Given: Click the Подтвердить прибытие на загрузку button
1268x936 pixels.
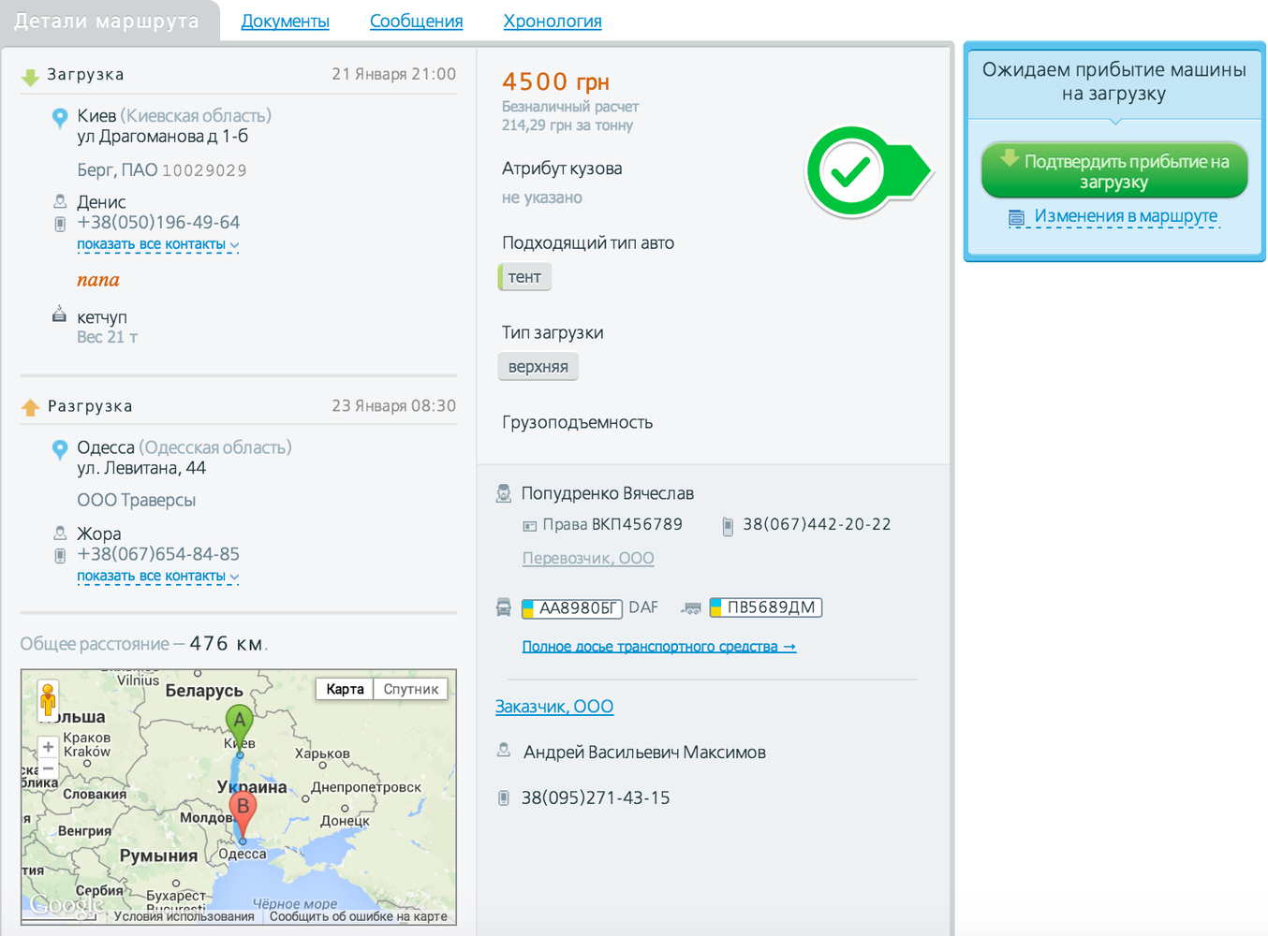Looking at the screenshot, I should coord(1114,170).
